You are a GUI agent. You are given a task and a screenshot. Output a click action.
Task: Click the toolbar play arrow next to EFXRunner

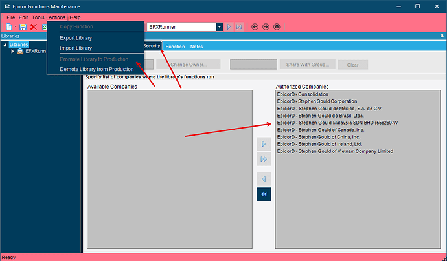229,27
